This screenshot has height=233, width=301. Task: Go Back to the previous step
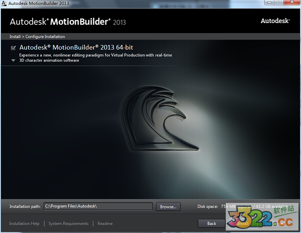point(211,223)
